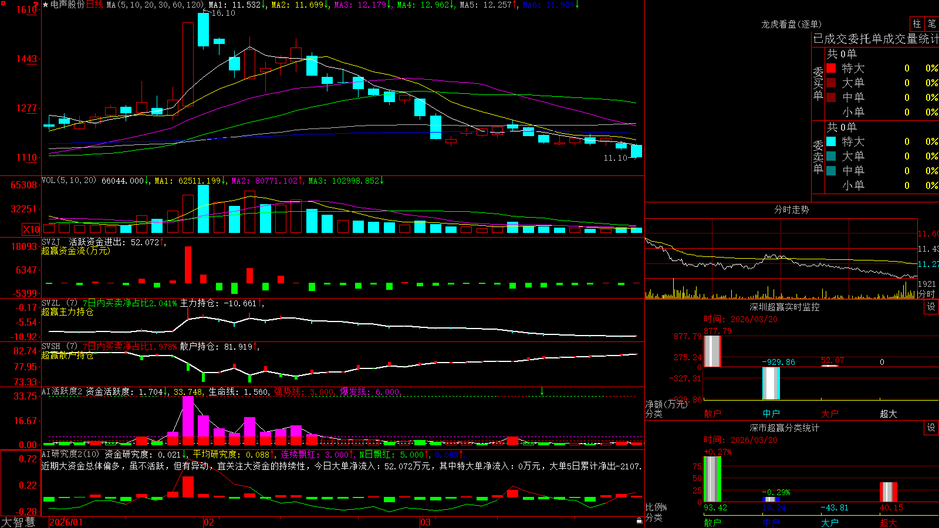Click the SVZJ indicator label
Viewport: 939px width, 528px height.
coord(51,242)
